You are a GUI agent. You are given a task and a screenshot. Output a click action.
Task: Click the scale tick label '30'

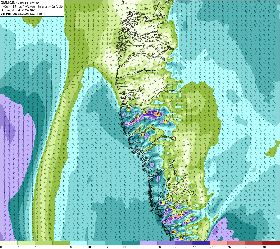pos(264,247)
